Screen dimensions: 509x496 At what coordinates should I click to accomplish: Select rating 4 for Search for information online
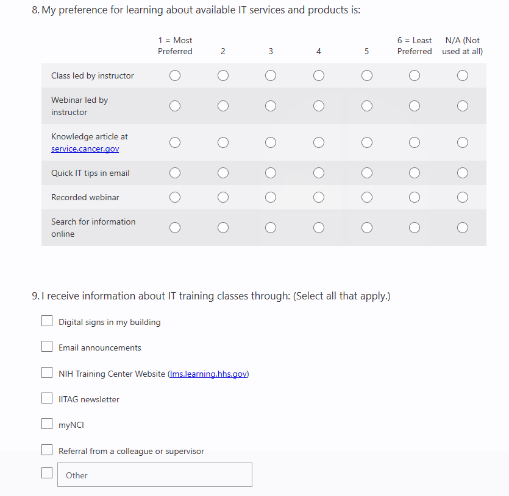tap(319, 228)
